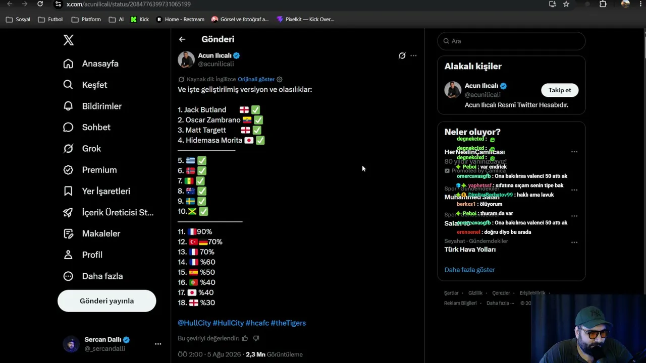The height and width of the screenshot is (363, 646).
Task: Click the Çerezler footer link
Action: point(501,293)
